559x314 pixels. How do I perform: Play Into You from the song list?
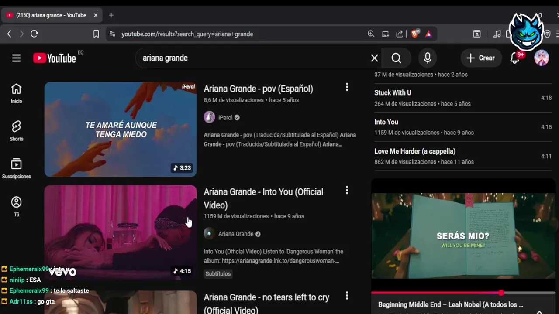tap(463, 127)
